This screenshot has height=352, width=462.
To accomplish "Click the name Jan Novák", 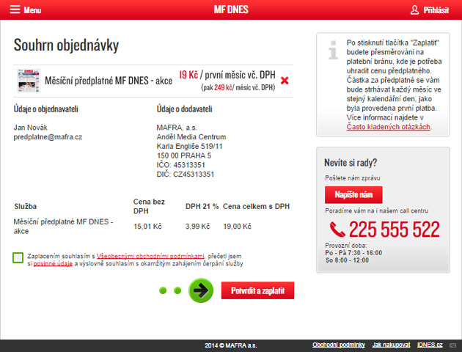I will coord(30,128).
